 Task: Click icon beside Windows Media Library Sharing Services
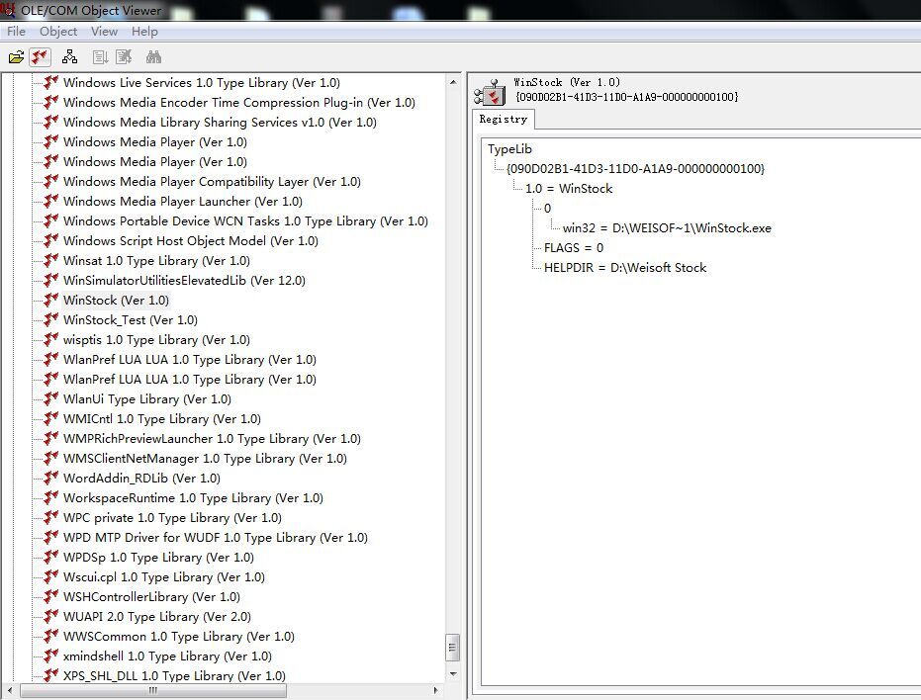tap(51, 123)
